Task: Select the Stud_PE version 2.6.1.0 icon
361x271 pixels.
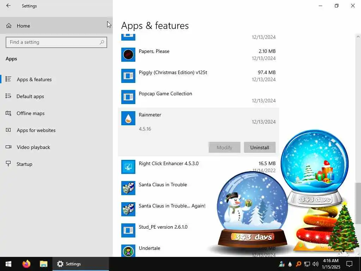Action: tap(128, 230)
